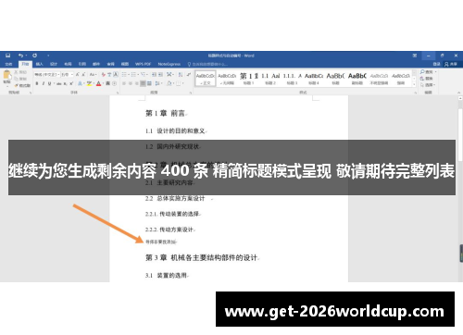Toggle character shading with the shaded A
463x335 pixels.
108,83
